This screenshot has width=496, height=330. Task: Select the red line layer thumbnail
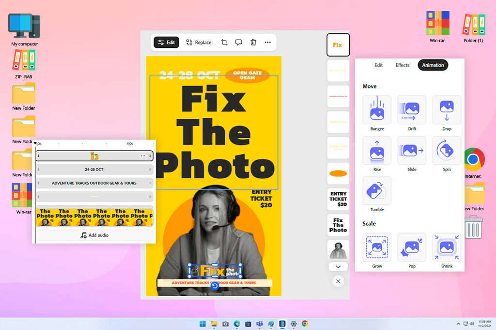[338, 96]
